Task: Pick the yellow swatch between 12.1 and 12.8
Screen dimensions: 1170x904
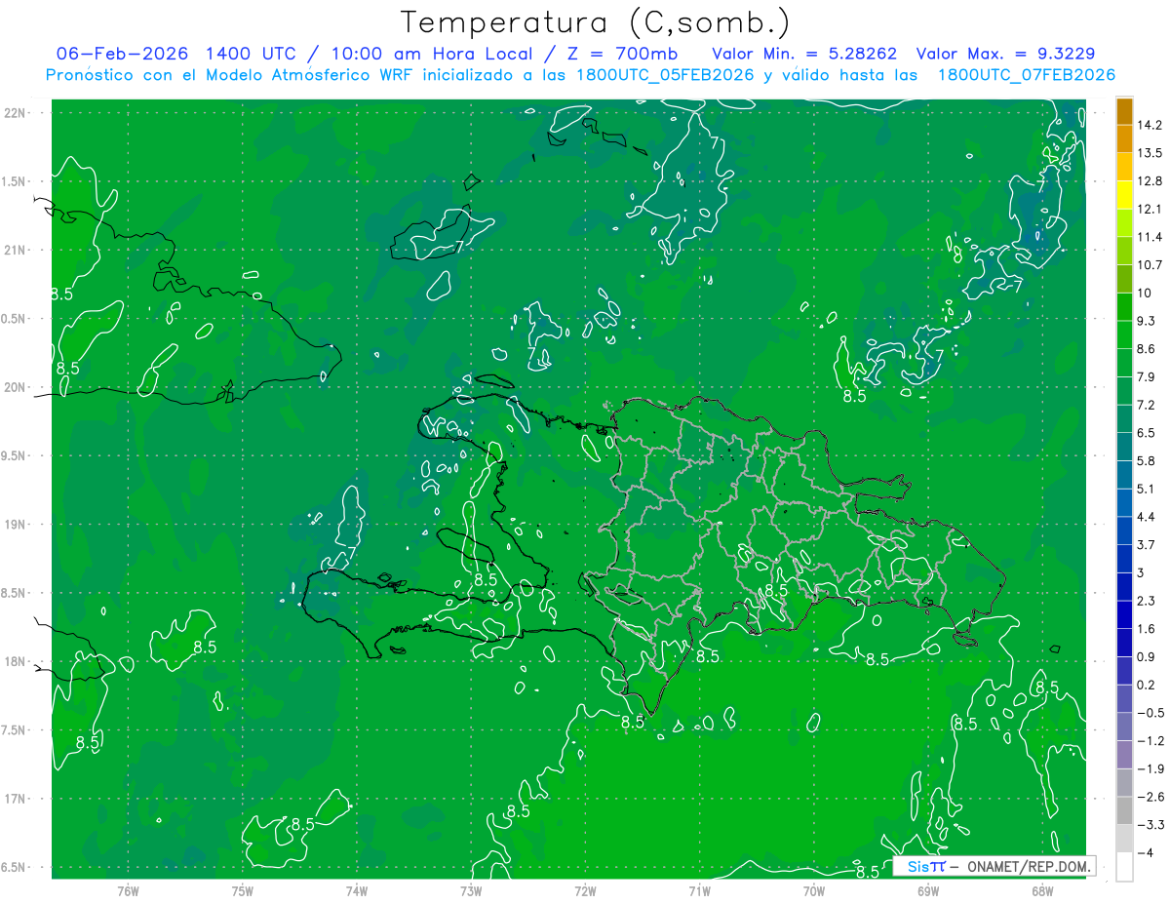Action: pyautogui.click(x=1124, y=194)
